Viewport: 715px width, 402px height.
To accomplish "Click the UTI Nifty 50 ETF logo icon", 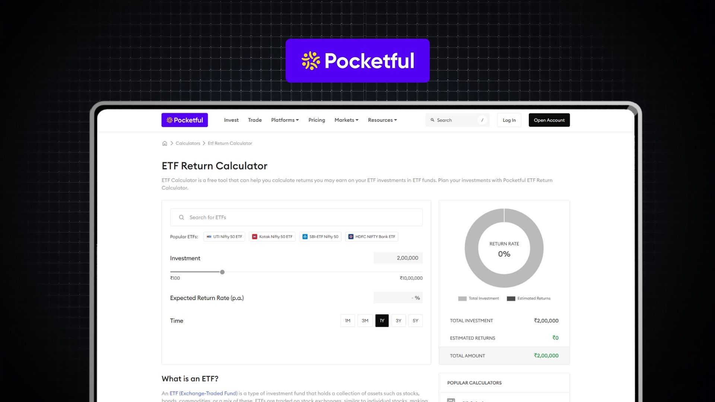I will [x=209, y=237].
